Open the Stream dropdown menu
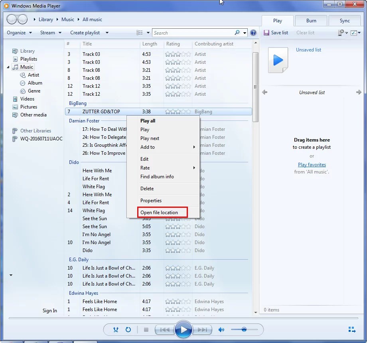 point(48,32)
